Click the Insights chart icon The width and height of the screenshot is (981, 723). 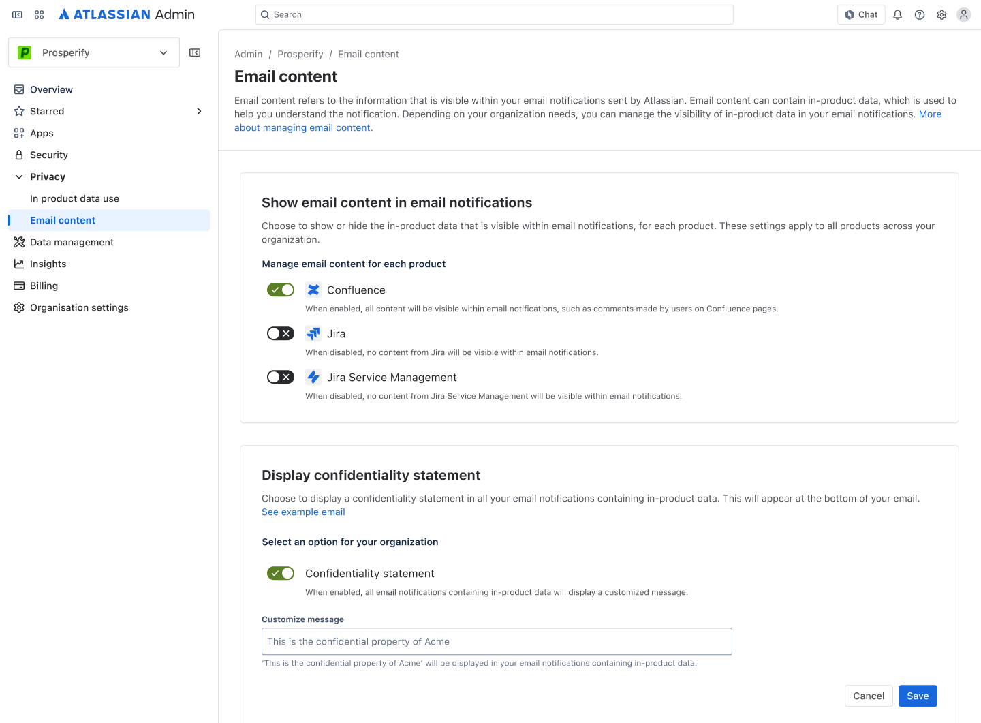point(19,264)
